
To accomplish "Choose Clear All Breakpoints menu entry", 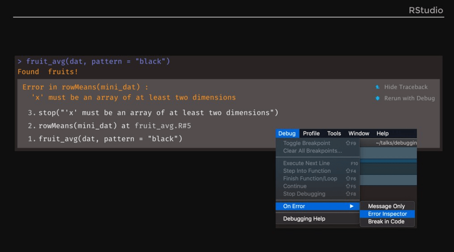I will point(318,151).
